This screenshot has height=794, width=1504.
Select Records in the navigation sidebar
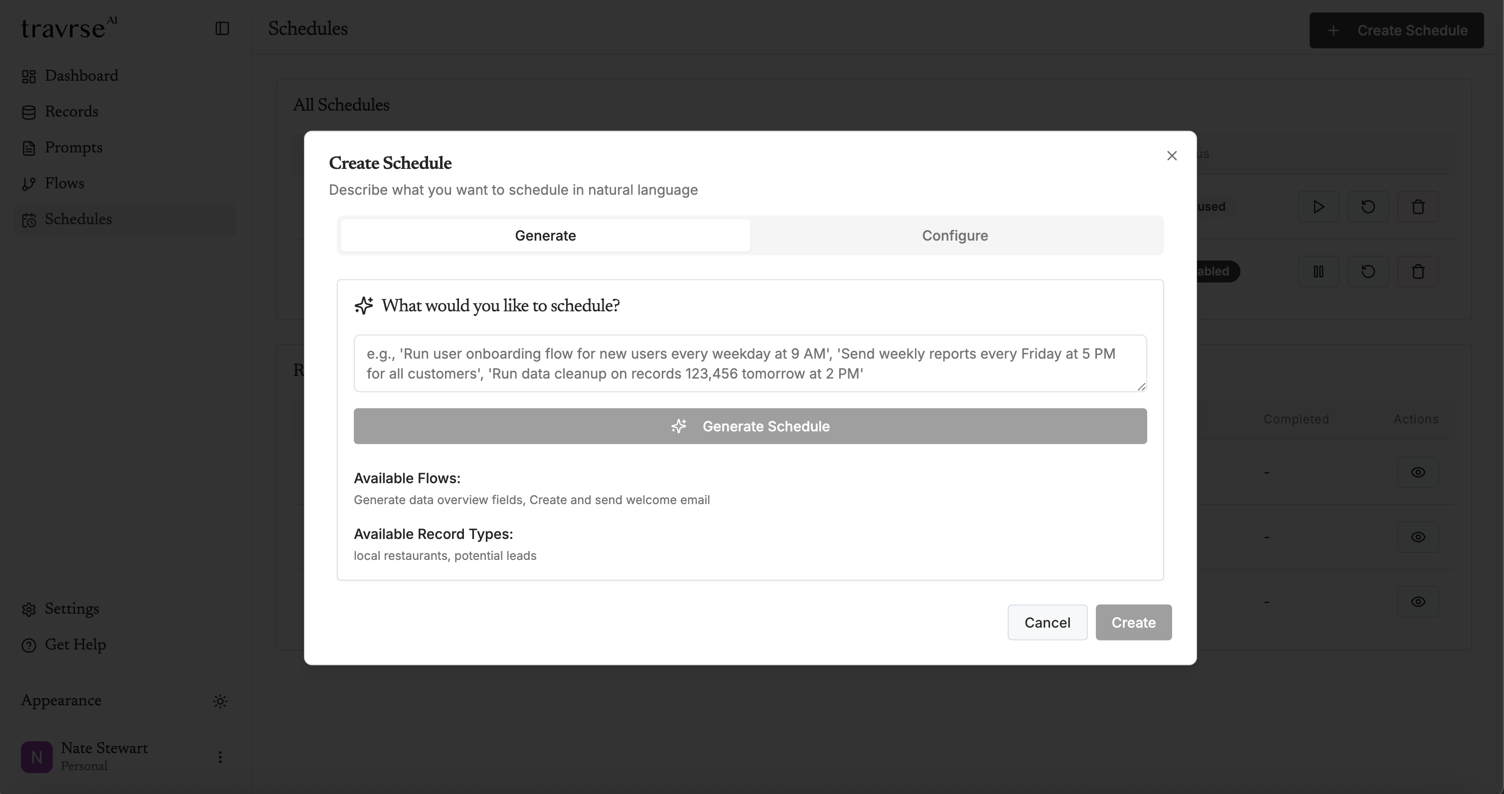[72, 112]
